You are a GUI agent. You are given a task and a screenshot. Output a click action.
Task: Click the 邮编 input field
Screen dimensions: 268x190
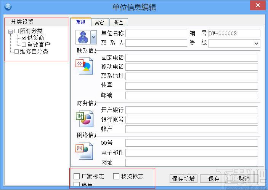(192, 95)
